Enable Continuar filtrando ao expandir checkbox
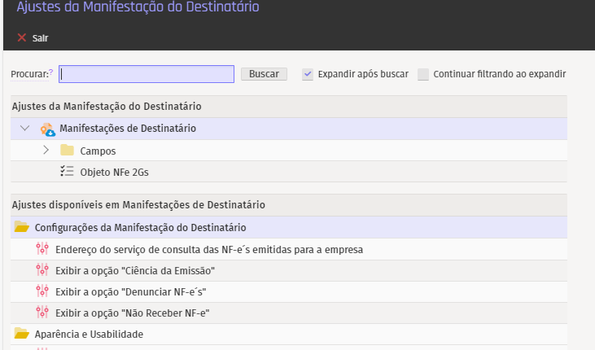 423,74
